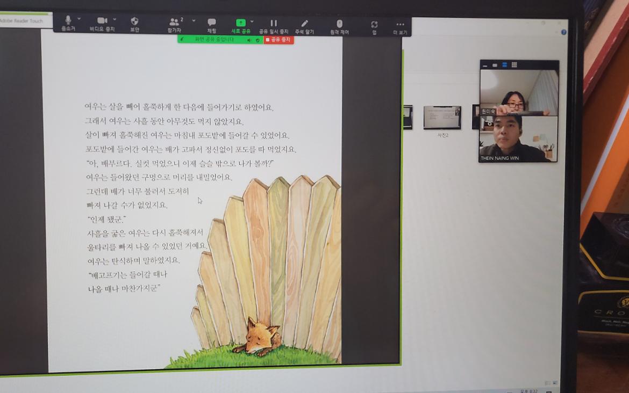Pause sharing with 공유 일시 중지
629x393 pixels.
point(274,26)
